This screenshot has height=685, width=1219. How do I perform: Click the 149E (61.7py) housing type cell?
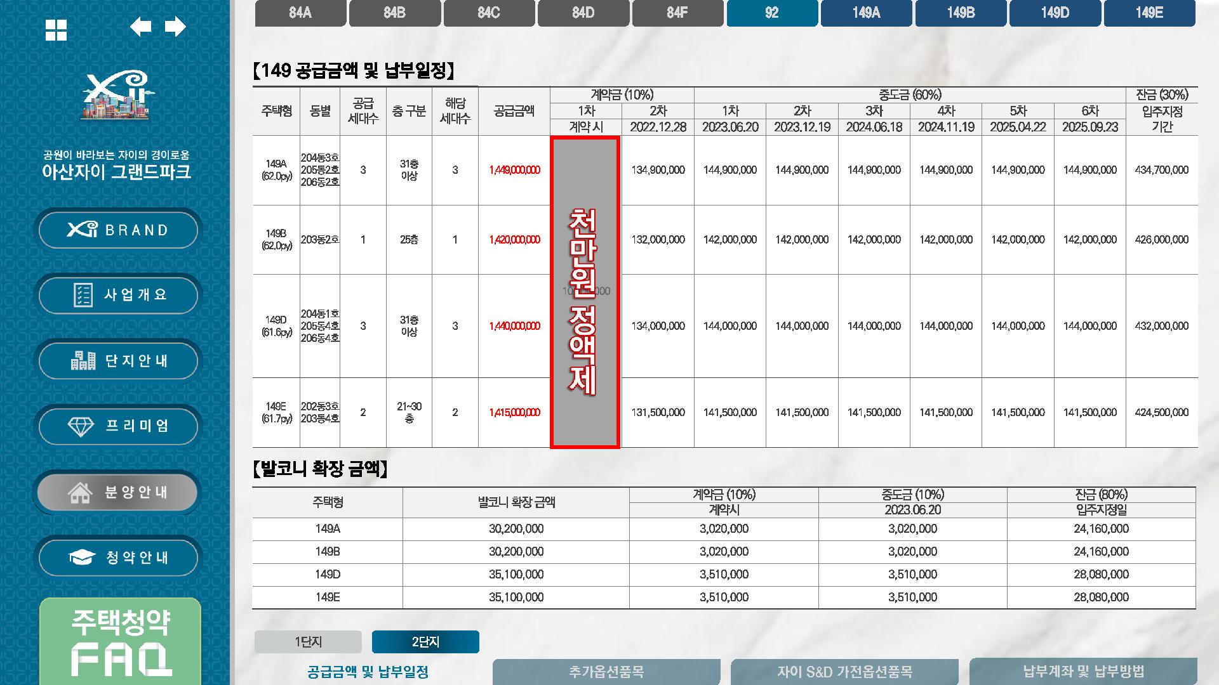276,412
